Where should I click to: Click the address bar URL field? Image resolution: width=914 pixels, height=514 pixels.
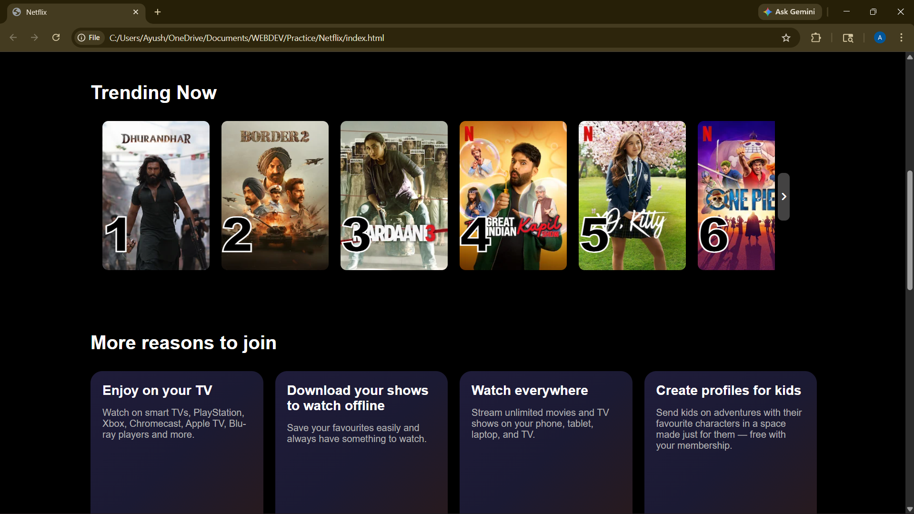429,38
